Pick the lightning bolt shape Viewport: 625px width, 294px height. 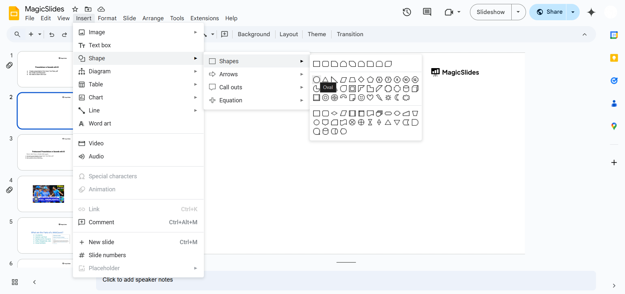click(379, 97)
